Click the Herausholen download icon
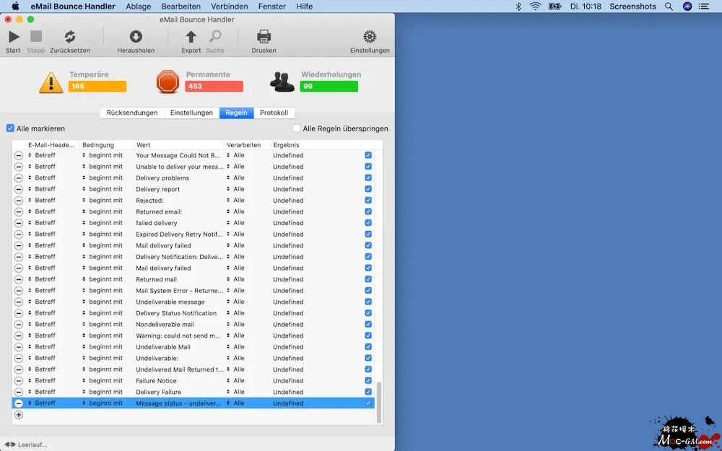The width and height of the screenshot is (722, 451). pyautogui.click(x=136, y=37)
